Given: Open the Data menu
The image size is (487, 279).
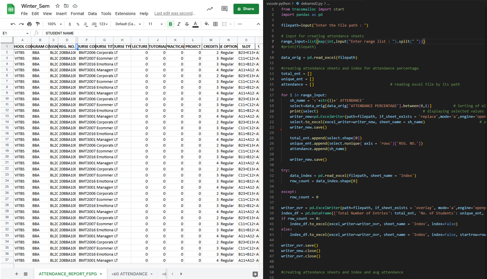Looking at the screenshot, I should (93, 14).
